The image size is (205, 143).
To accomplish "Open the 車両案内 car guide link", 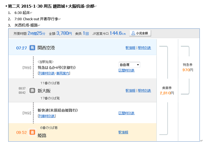I will (x=63, y=73).
